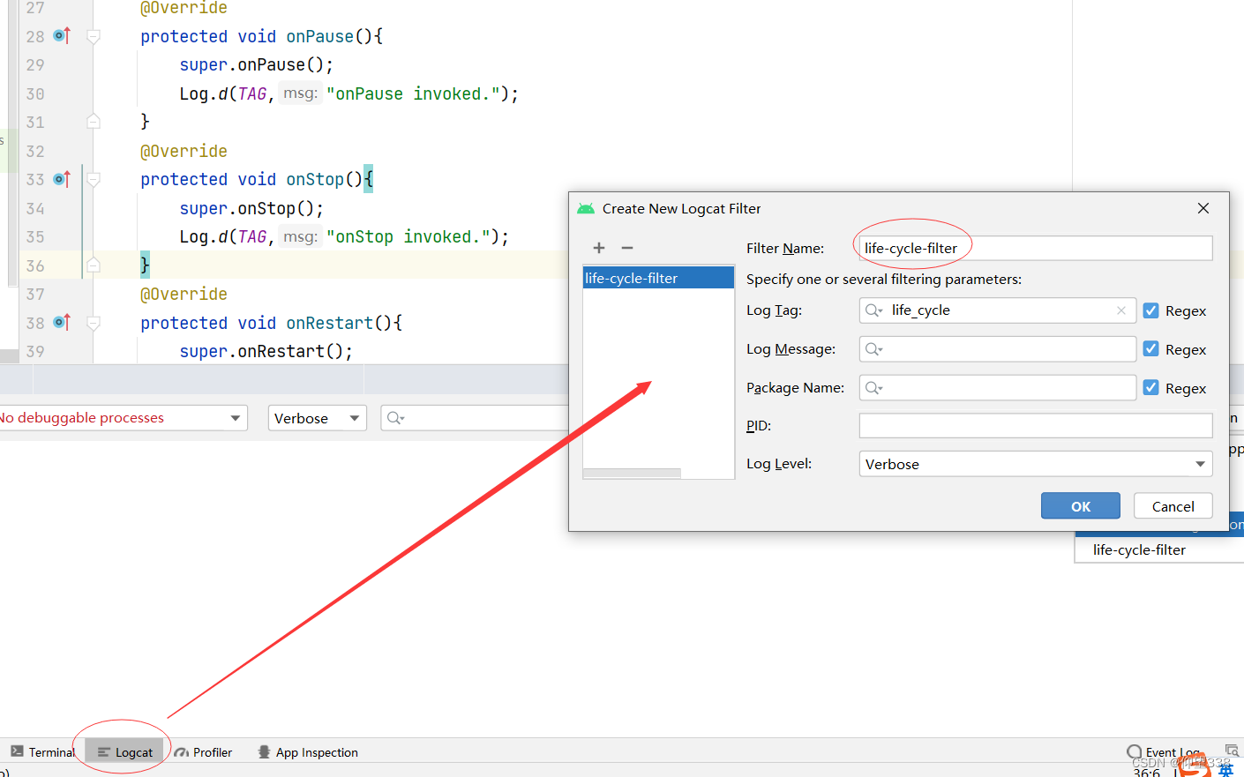Click the remove filter minus icon

coord(627,248)
